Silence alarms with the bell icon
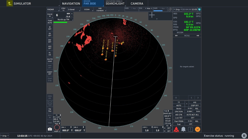 183,129
